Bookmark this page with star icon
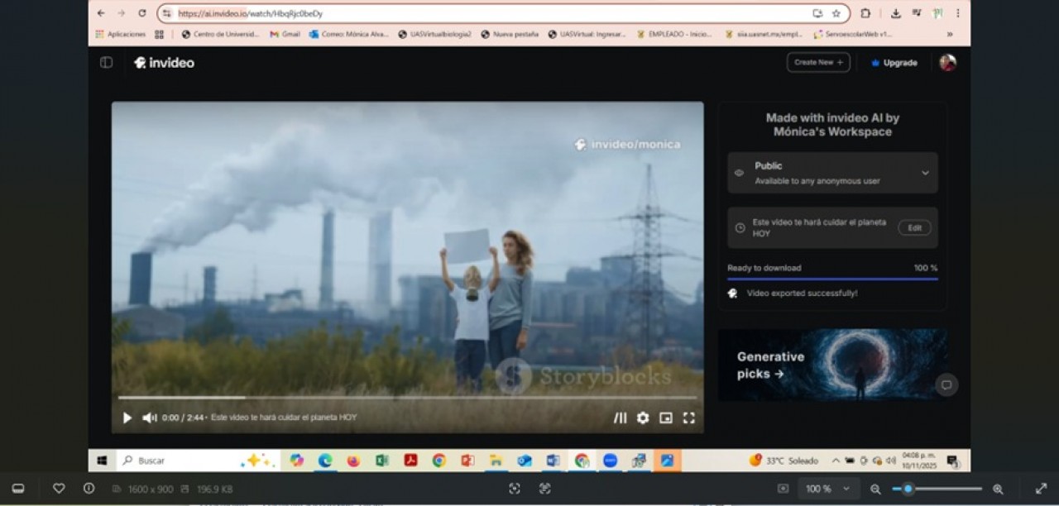Screen dimensions: 1059x506 point(836,13)
